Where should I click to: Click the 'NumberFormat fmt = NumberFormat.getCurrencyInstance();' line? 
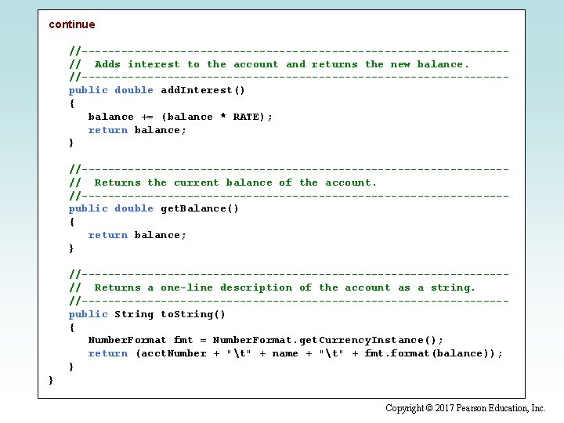[266, 340]
